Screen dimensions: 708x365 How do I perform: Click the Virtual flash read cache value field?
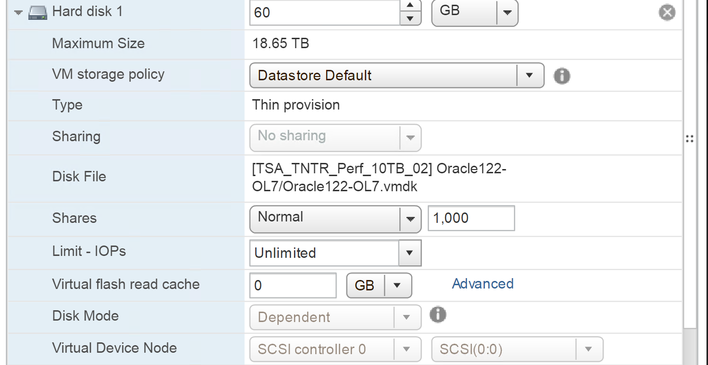293,285
